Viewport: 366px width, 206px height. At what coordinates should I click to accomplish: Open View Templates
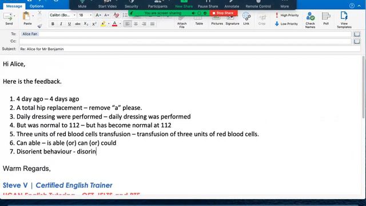point(344,20)
